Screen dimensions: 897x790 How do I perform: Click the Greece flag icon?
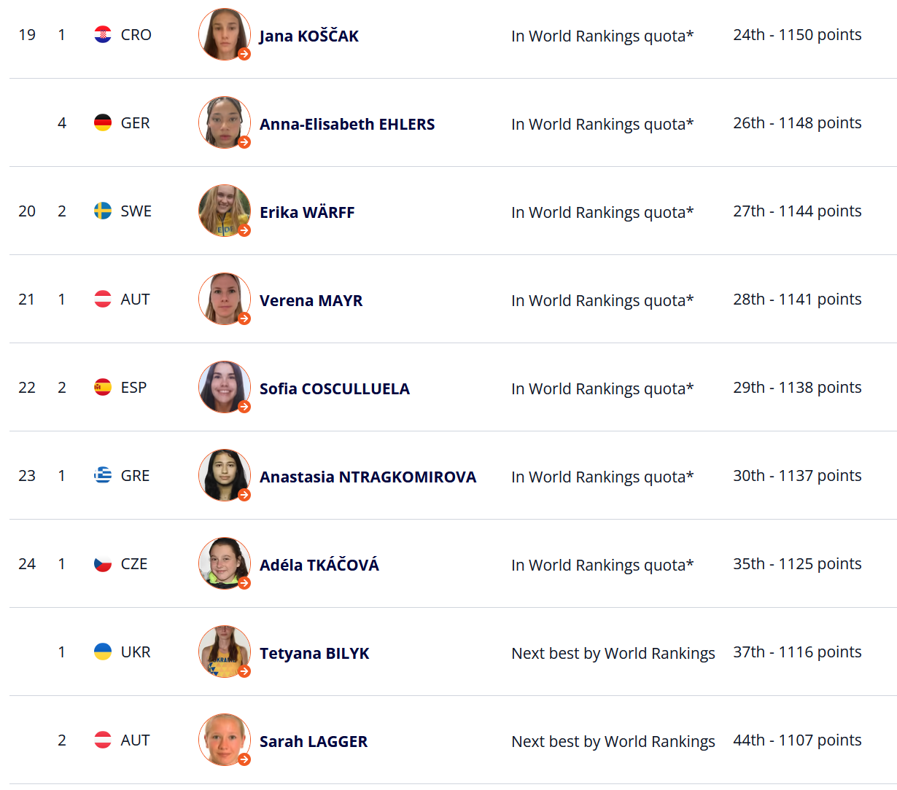click(103, 475)
